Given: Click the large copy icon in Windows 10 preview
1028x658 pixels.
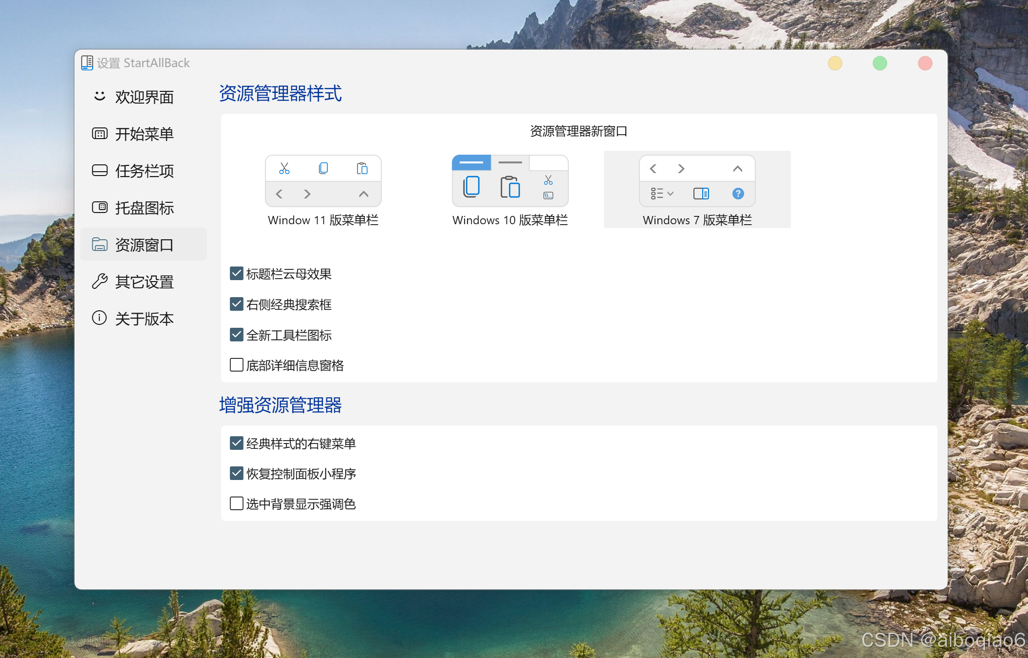Looking at the screenshot, I should (471, 186).
